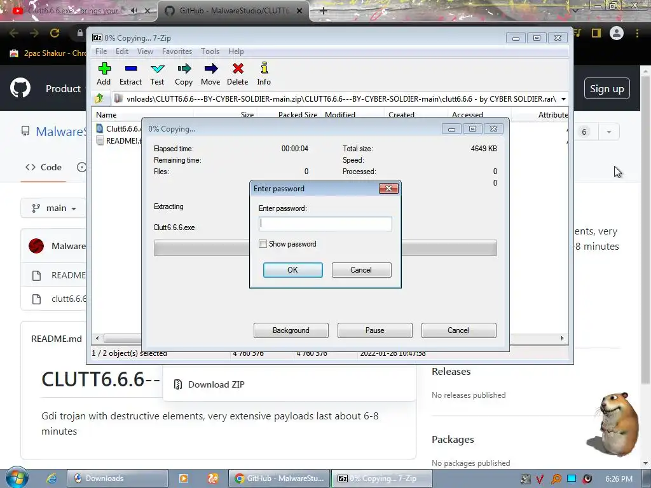The height and width of the screenshot is (488, 651).
Task: Open Internet Explorer from the taskbar
Action: (51, 478)
